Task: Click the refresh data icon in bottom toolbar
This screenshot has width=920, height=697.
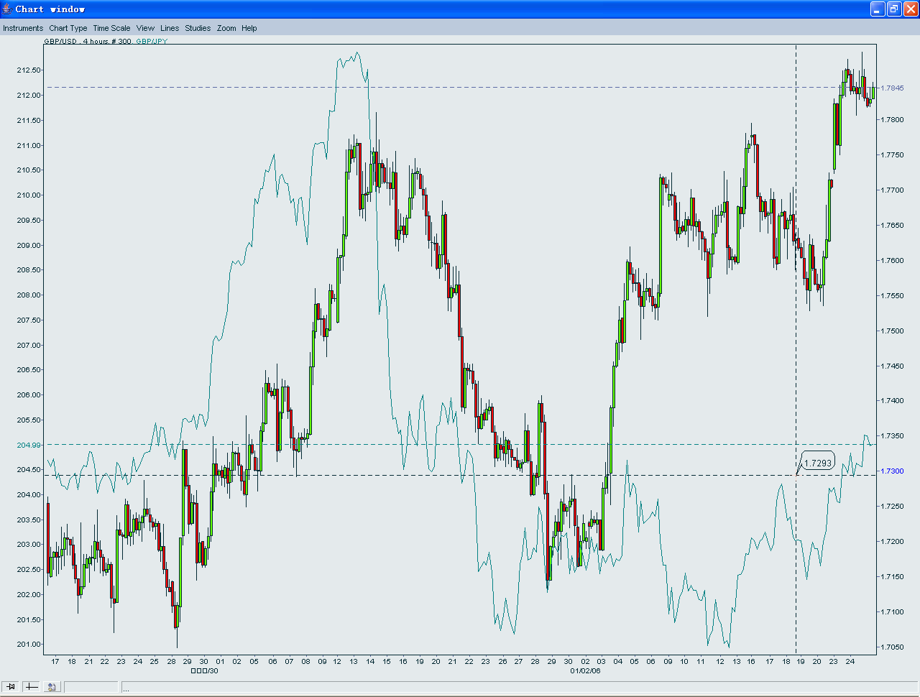Action: click(x=52, y=687)
